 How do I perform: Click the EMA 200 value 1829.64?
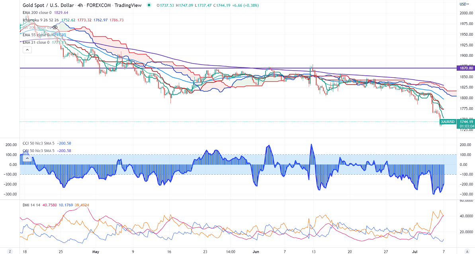[x=61, y=13]
